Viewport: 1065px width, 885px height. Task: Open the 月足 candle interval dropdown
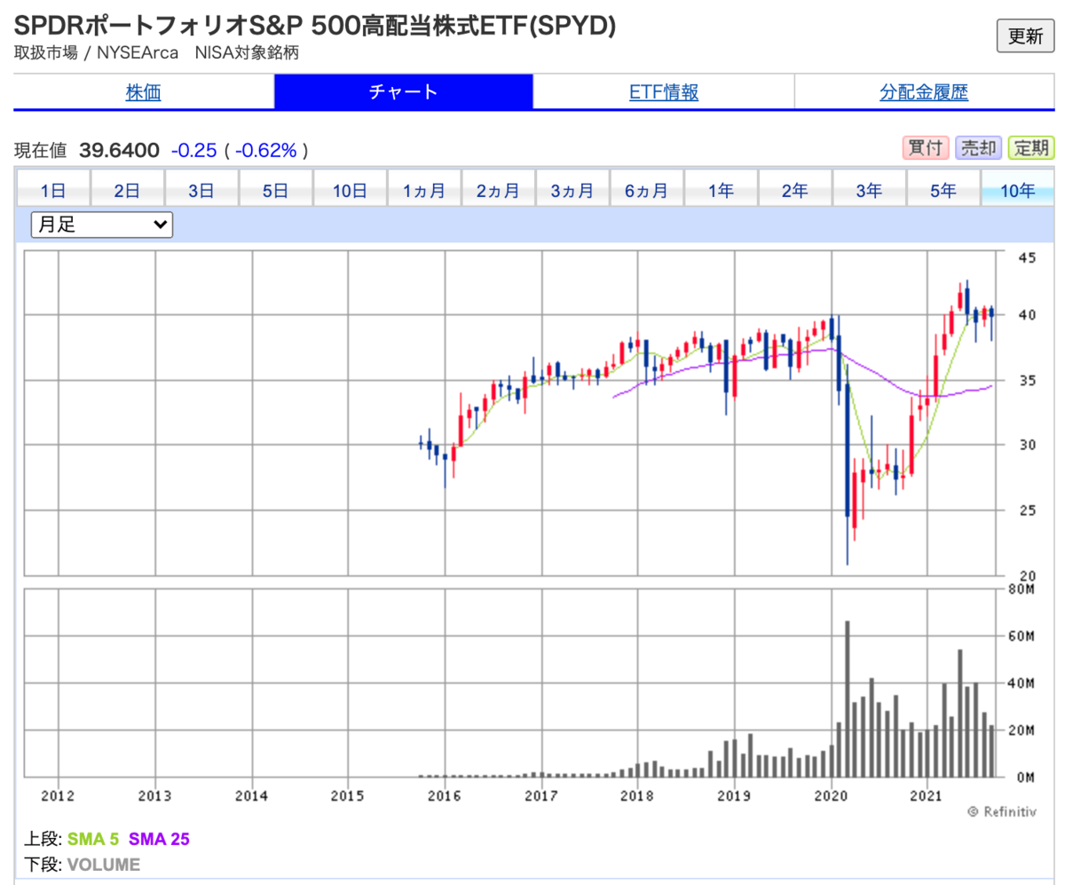(x=102, y=225)
